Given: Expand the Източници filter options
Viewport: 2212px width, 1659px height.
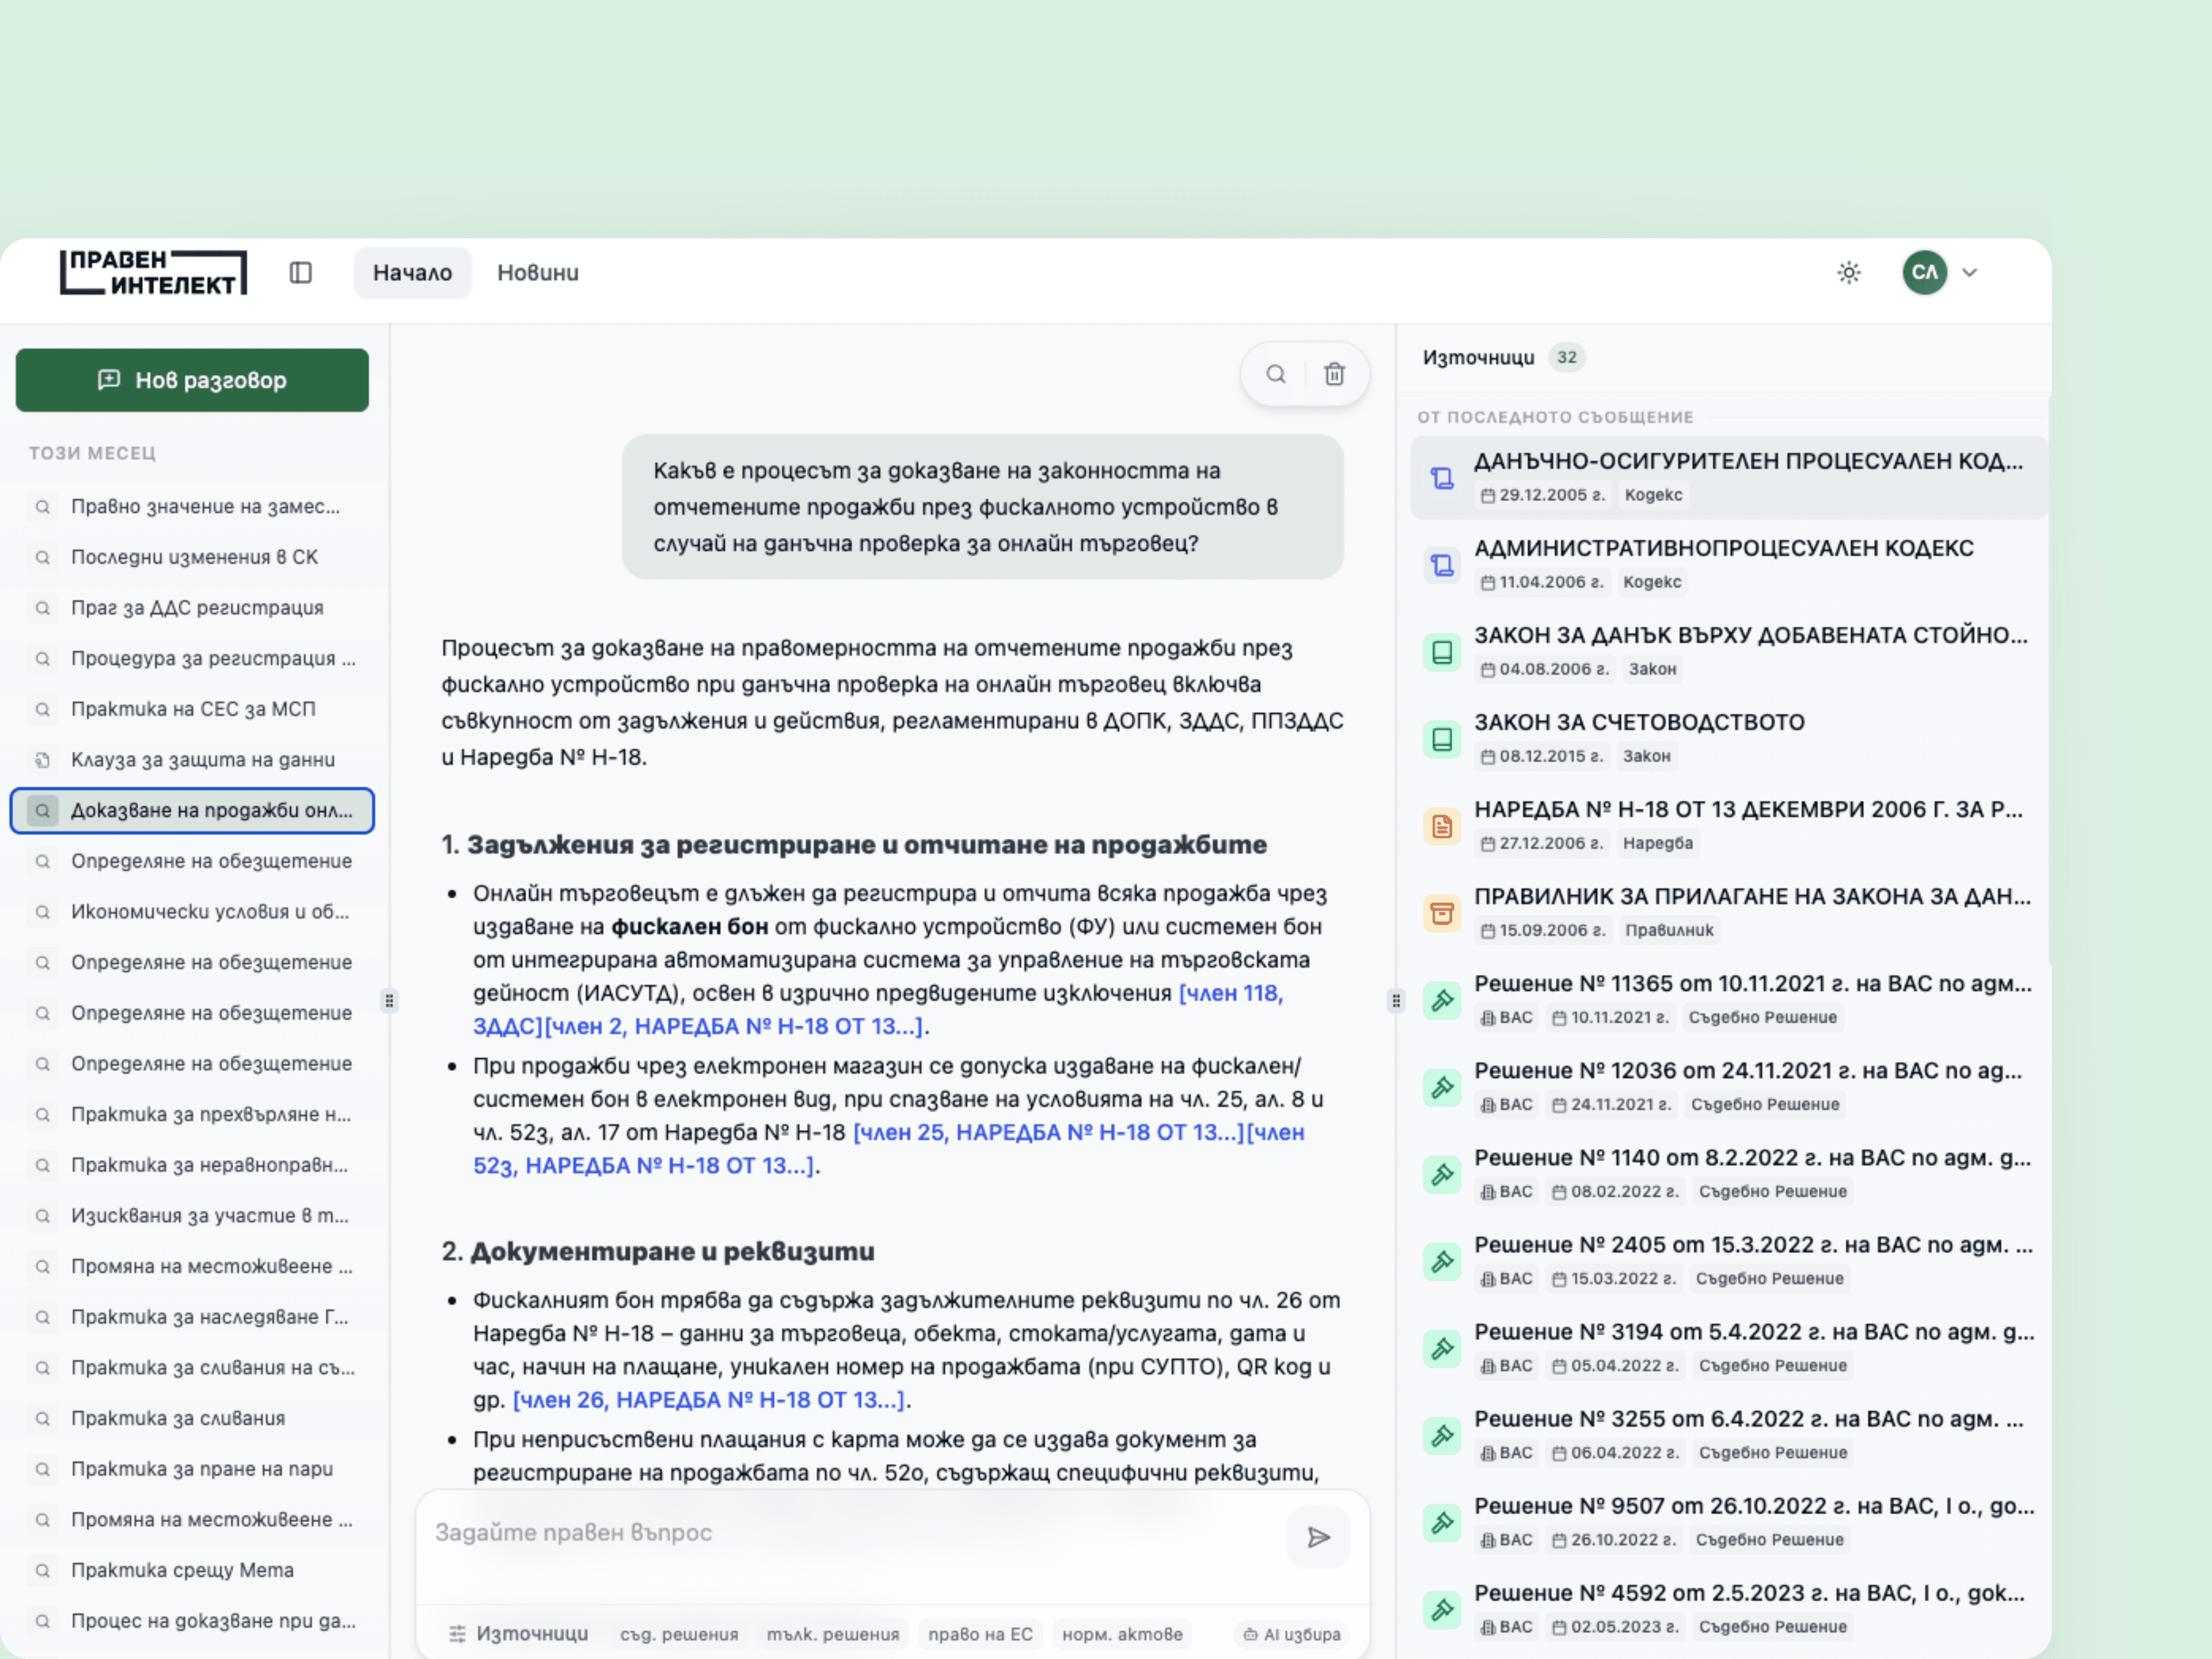Looking at the screenshot, I should (x=518, y=1633).
